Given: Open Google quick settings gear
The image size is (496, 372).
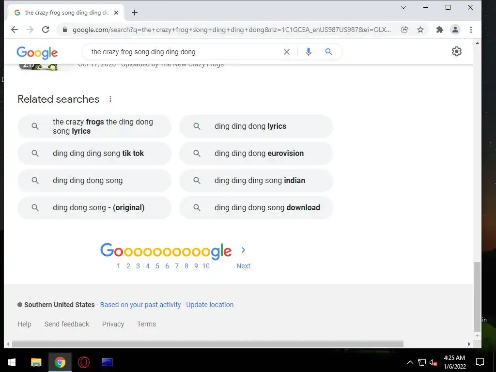Looking at the screenshot, I should click(x=456, y=51).
